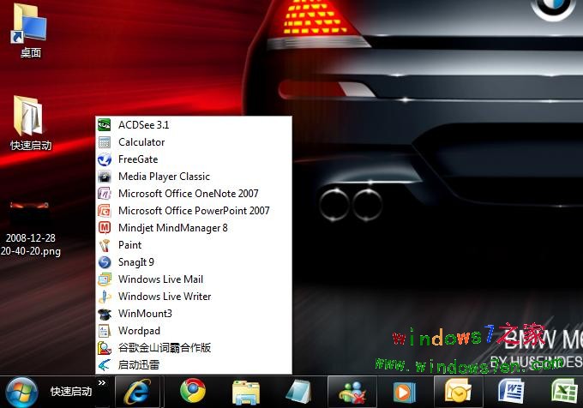Select ACDSee 3.1 from the list

pos(143,125)
